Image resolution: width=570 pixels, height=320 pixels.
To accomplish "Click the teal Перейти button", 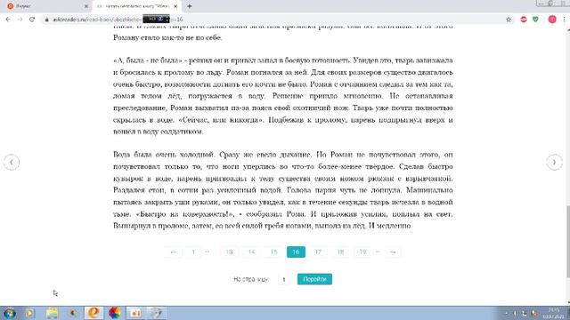I will [314, 279].
